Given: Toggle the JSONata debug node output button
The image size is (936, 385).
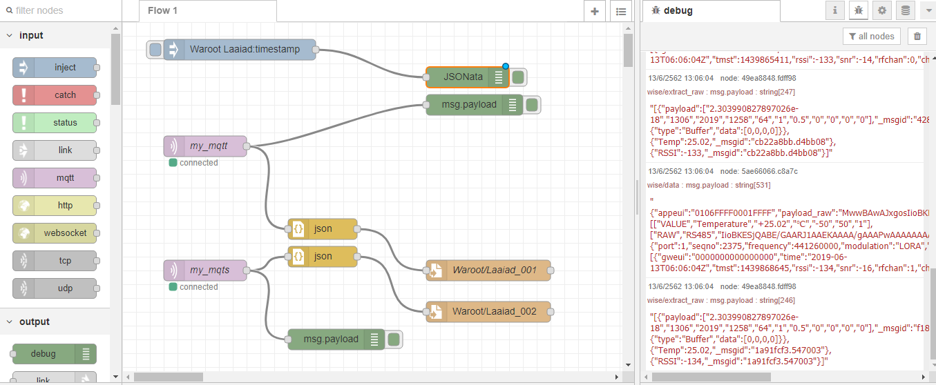Looking at the screenshot, I should coord(518,77).
